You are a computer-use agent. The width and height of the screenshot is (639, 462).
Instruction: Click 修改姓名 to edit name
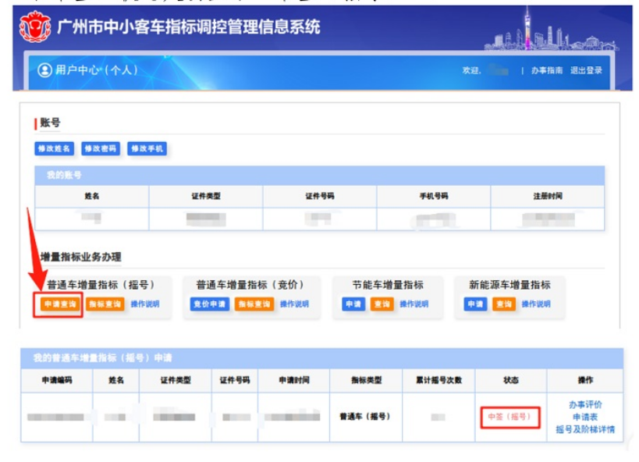click(53, 147)
